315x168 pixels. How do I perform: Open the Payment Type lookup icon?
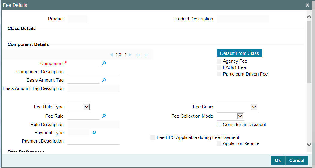pos(94,132)
